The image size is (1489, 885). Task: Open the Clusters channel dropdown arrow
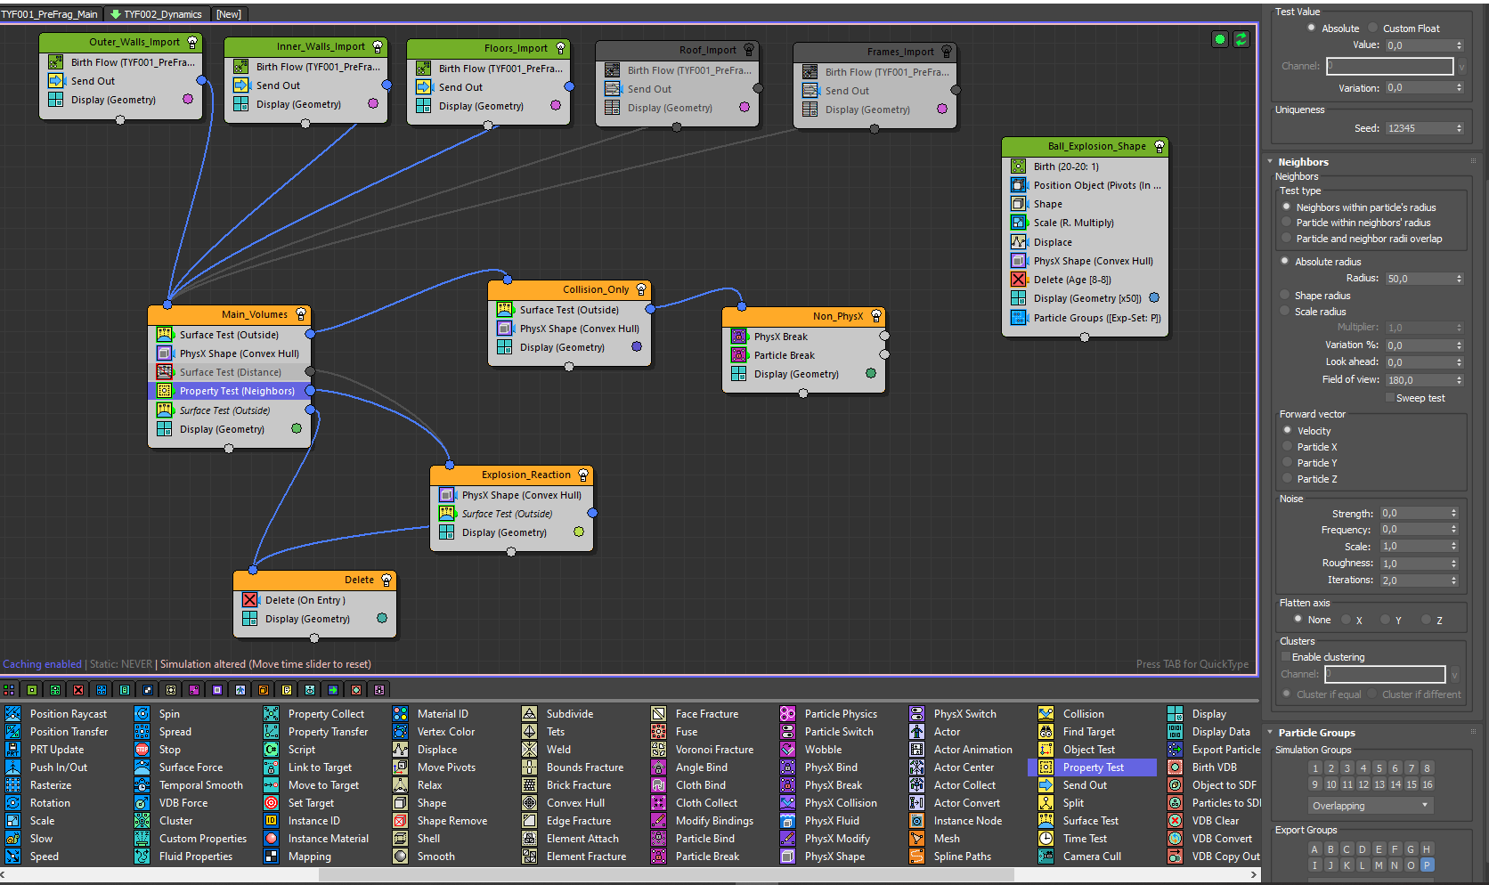tap(1454, 674)
